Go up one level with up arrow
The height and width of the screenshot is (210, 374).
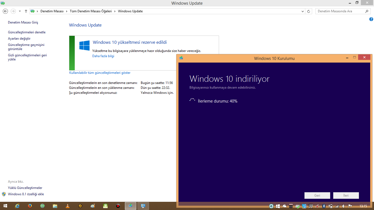click(26, 11)
